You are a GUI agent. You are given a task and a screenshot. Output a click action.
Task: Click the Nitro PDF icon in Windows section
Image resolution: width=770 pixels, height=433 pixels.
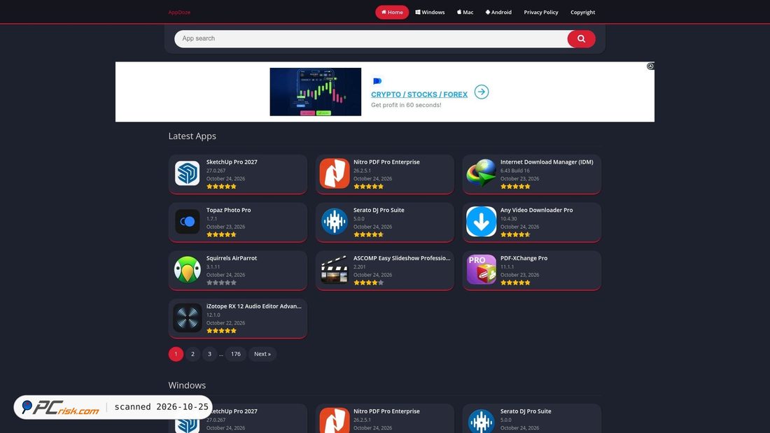[335, 420]
